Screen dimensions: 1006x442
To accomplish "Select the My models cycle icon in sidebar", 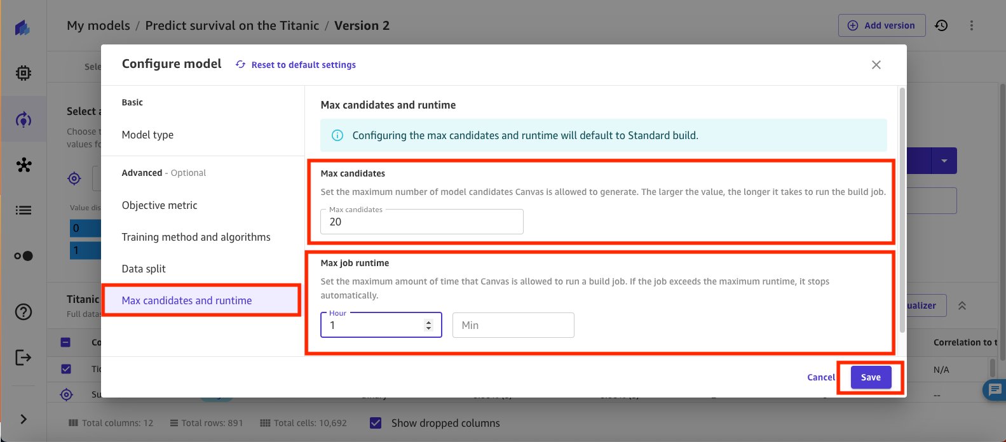I will (x=24, y=119).
